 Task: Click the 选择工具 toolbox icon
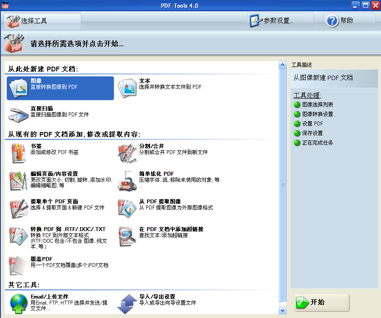click(x=13, y=21)
